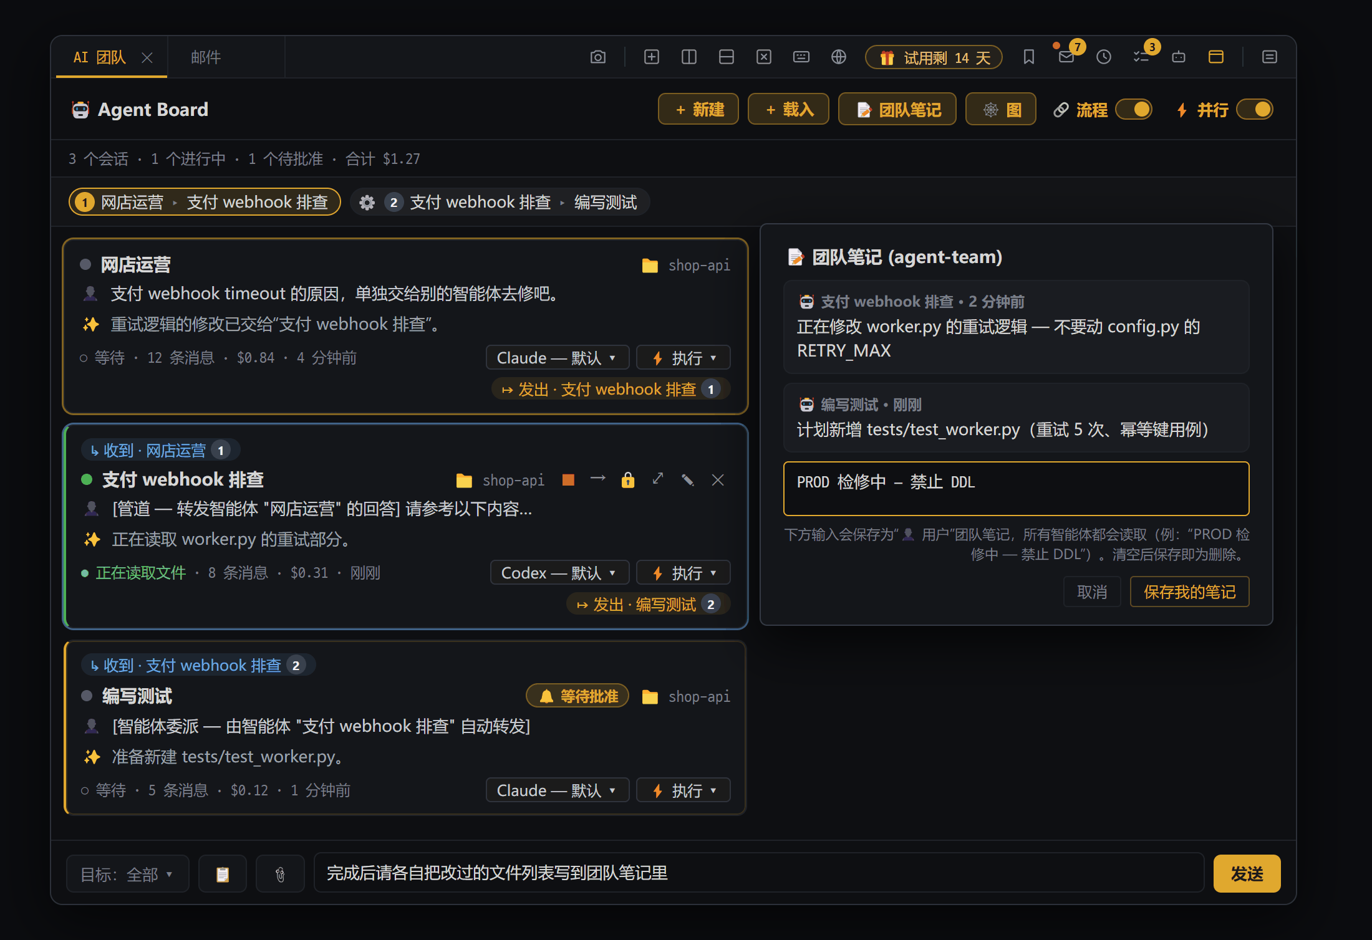Click the + 载入 button
This screenshot has height=940, width=1372.
pos(789,110)
